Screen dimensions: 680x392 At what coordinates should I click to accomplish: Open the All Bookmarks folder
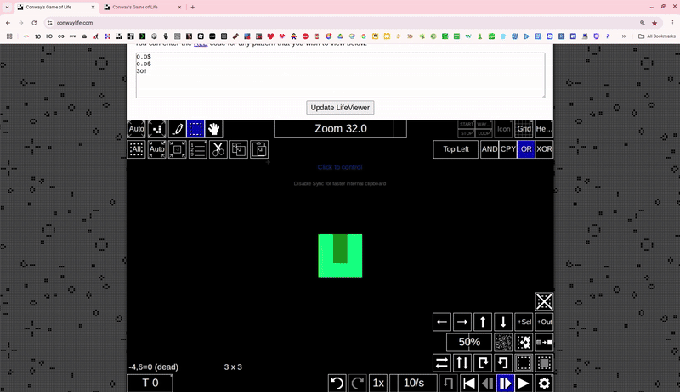click(x=657, y=36)
